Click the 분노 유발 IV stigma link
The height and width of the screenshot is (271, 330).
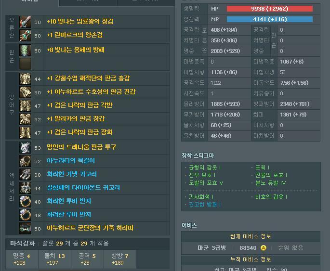tap(270, 183)
